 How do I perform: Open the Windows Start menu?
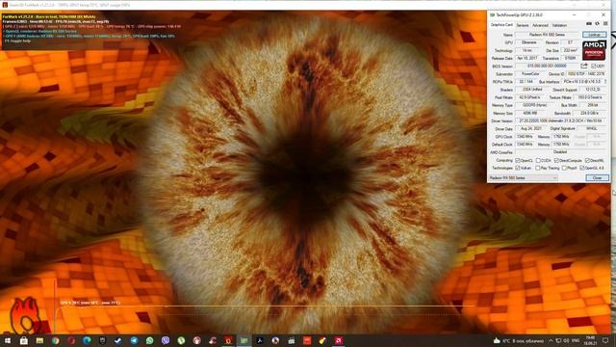point(8,340)
